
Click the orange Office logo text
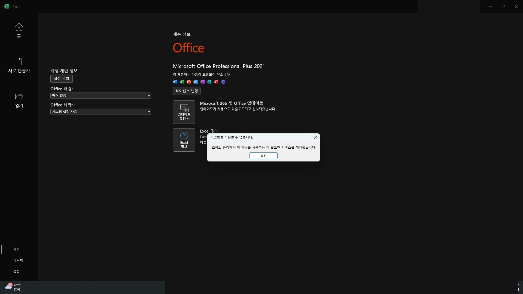188,48
